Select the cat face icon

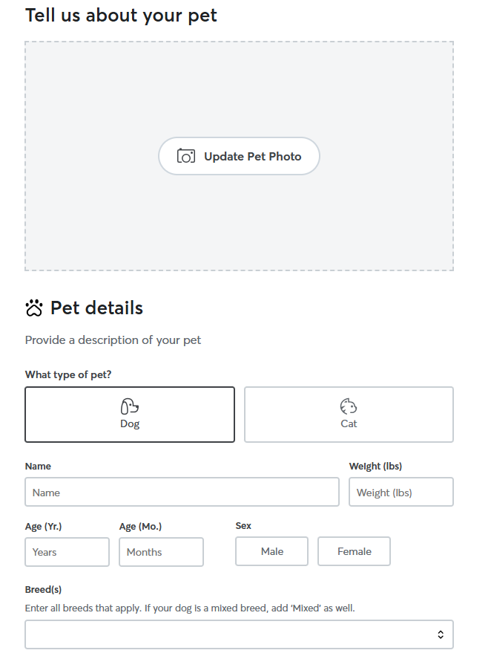[349, 406]
